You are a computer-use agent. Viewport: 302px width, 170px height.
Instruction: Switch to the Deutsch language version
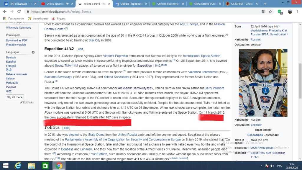coord(11,58)
